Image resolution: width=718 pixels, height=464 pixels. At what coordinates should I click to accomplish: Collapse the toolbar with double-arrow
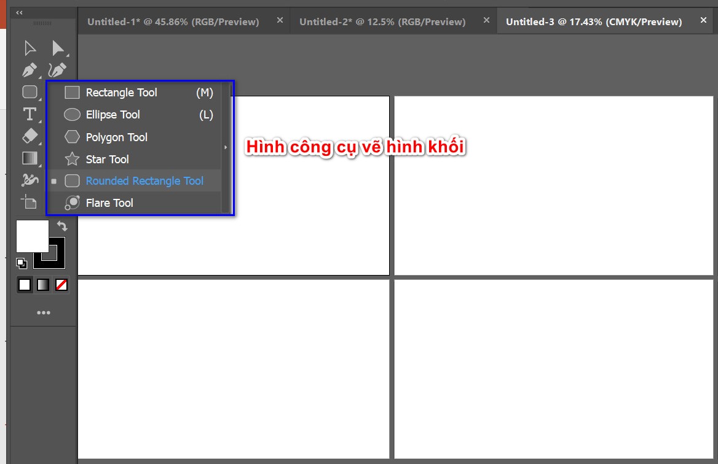[x=20, y=12]
